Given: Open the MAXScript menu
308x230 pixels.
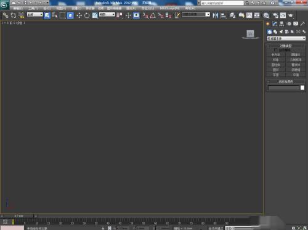Looking at the screenshot, I should pyautogui.click(x=169, y=8).
